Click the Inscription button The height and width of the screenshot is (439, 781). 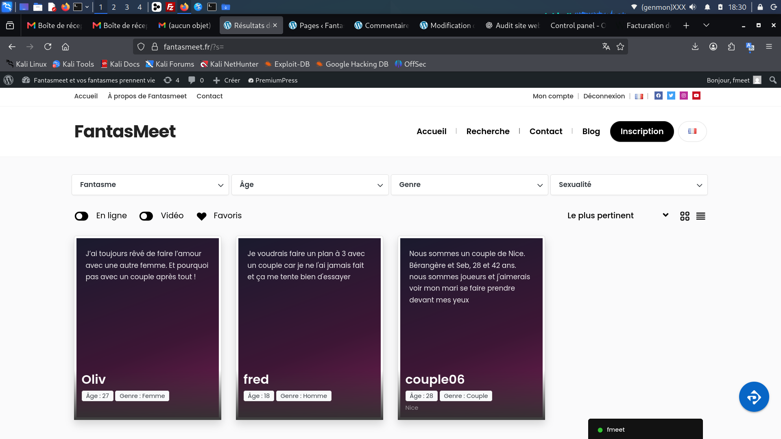point(642,131)
